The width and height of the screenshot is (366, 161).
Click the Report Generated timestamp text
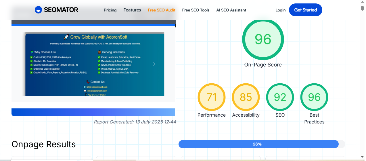click(x=135, y=122)
